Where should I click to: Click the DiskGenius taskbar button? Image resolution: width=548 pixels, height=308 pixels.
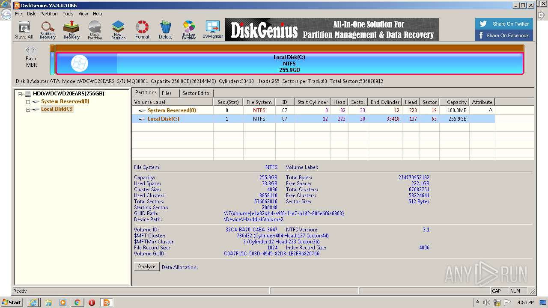(106, 302)
